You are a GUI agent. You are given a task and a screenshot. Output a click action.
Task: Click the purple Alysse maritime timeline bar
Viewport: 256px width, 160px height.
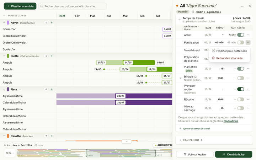click(114, 96)
